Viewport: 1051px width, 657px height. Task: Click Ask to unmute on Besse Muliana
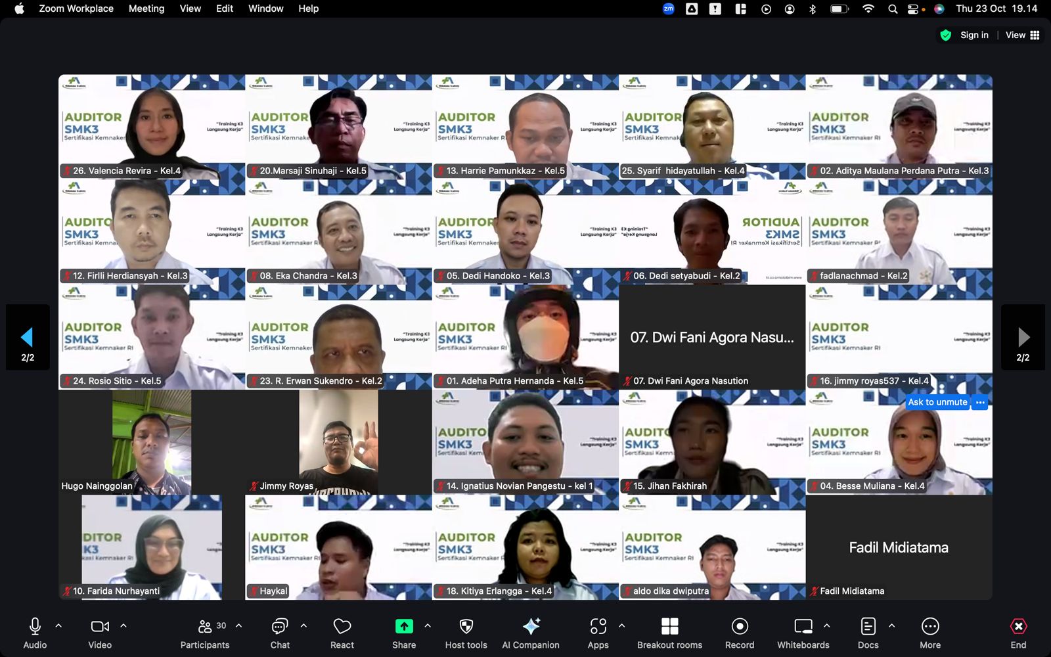click(937, 402)
